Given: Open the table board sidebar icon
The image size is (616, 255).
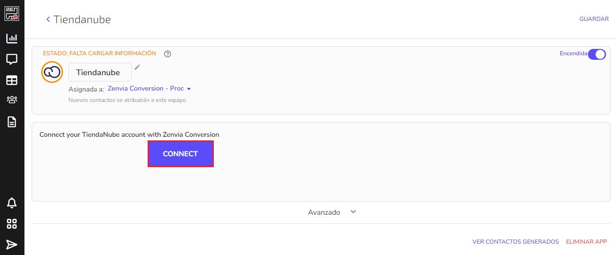Looking at the screenshot, I should [12, 81].
